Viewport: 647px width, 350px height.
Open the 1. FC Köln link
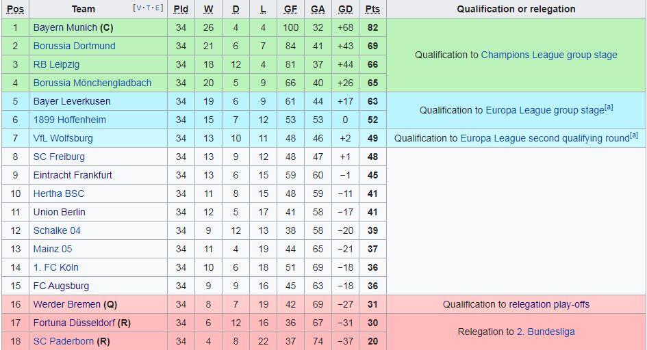(x=55, y=268)
